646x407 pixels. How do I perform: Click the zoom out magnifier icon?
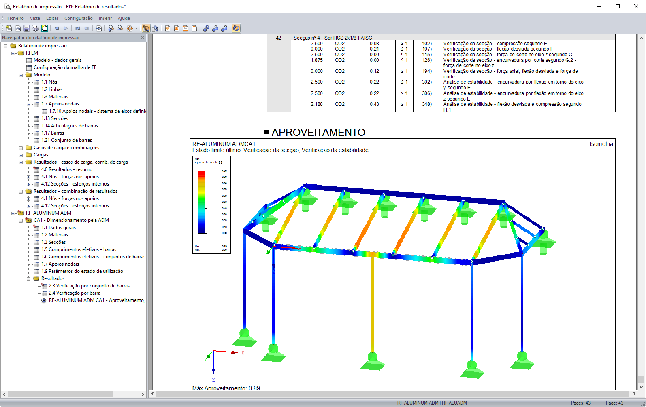point(120,28)
